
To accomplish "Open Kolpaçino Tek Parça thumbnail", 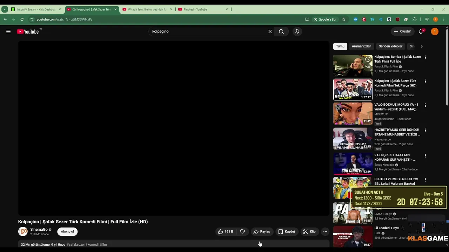I will [x=353, y=90].
